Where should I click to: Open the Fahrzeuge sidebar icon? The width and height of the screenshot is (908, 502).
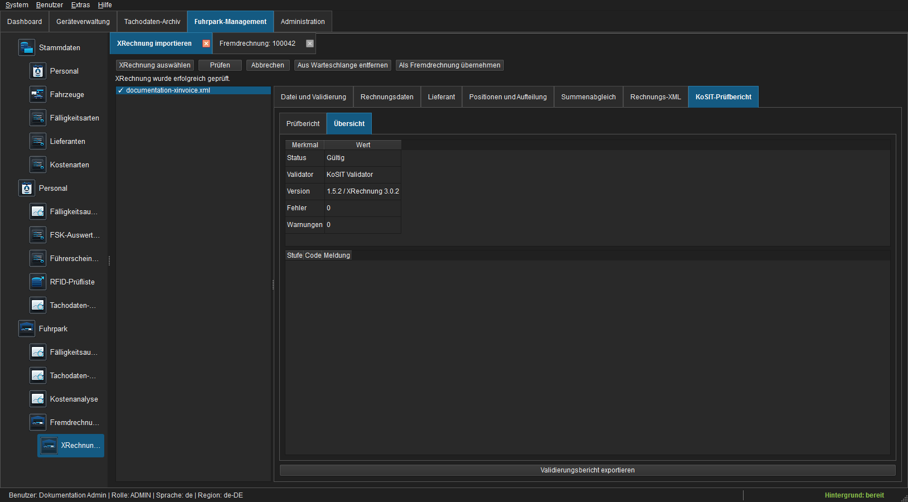point(38,94)
